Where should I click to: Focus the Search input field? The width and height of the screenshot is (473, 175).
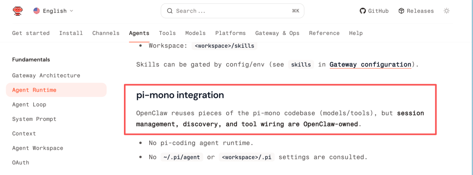coord(232,11)
